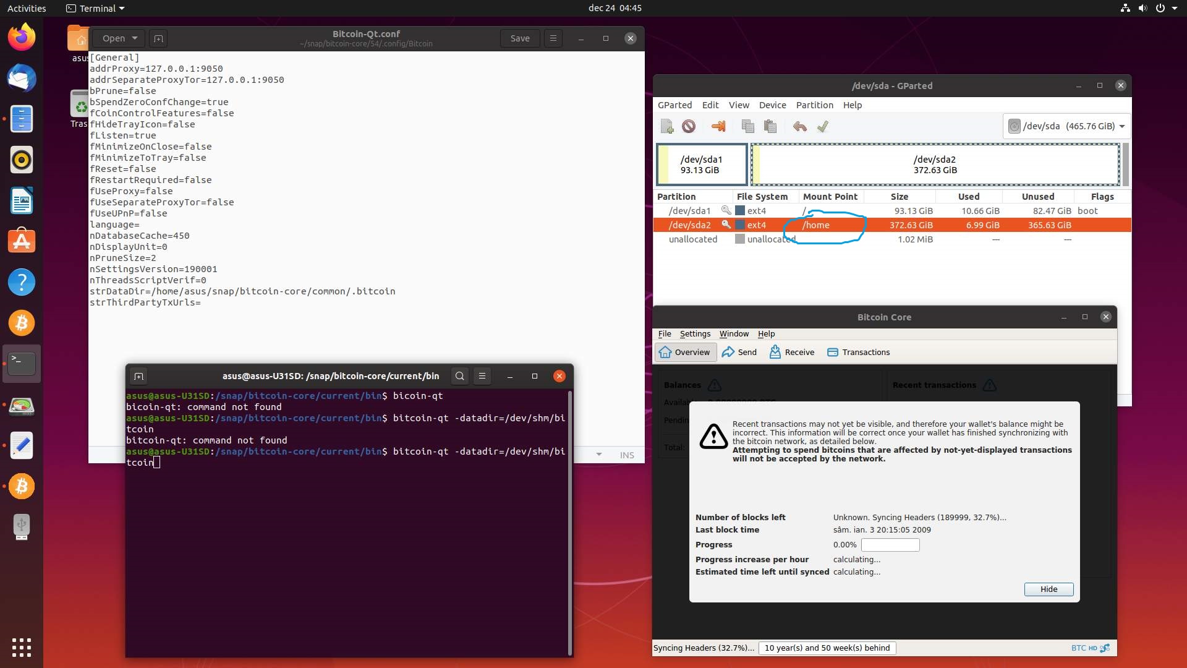Viewport: 1187px width, 668px height.
Task: Click sync progress bar in overlay
Action: (x=890, y=545)
